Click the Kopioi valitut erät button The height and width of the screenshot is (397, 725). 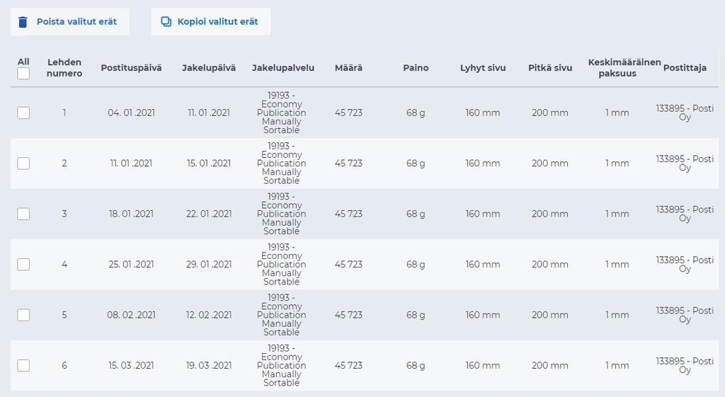(211, 22)
